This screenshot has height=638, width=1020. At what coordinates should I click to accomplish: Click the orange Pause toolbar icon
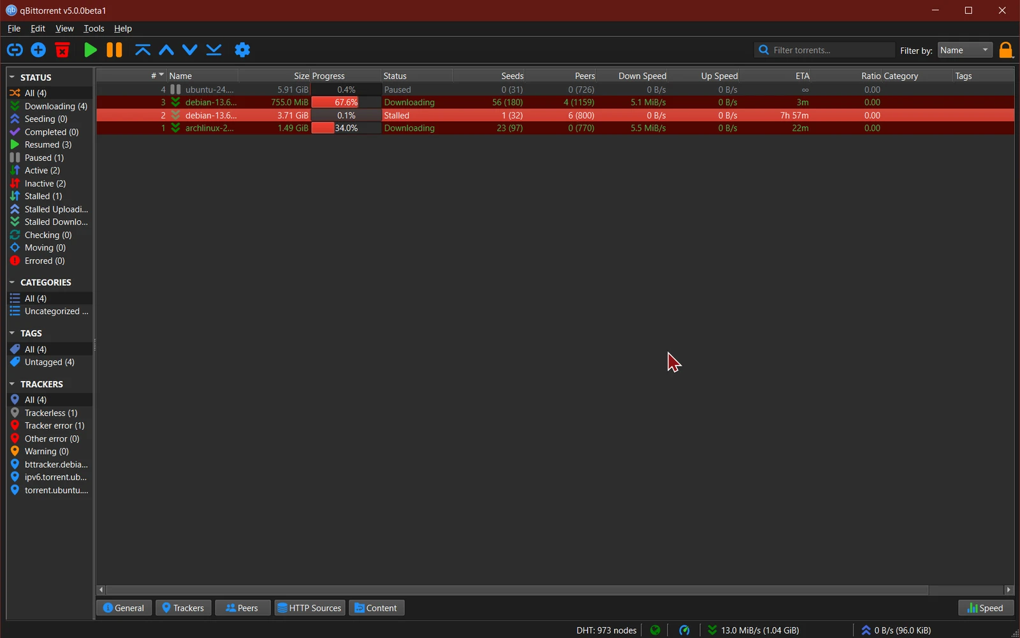[114, 50]
